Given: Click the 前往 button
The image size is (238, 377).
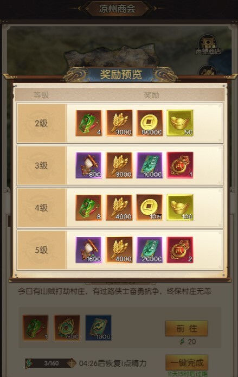Looking at the screenshot, I should pos(186,328).
